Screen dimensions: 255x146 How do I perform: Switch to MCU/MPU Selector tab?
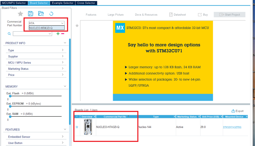(x=14, y=3)
